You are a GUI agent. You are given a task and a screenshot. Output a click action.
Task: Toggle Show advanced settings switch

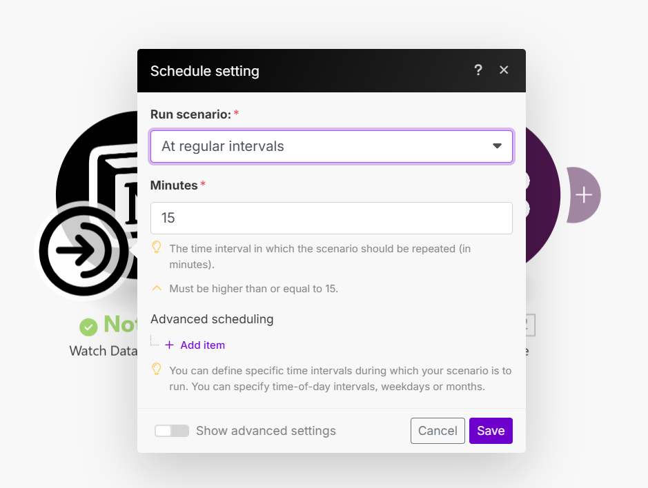(172, 431)
